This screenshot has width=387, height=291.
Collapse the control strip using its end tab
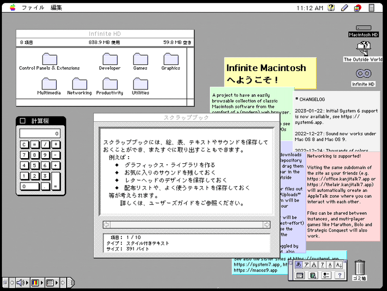pyautogui.click(x=71, y=283)
